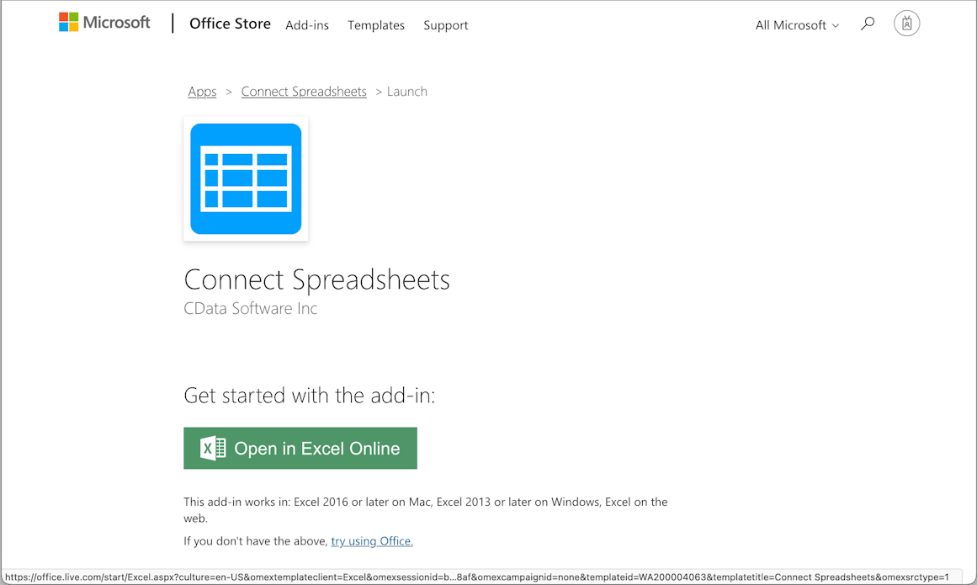
Task: Open the Templates menu item
Action: pyautogui.click(x=376, y=25)
